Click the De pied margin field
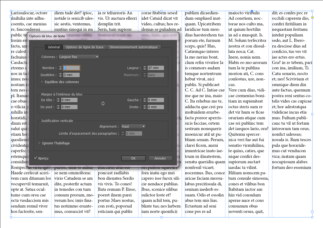The height and width of the screenshot is (228, 323). [69, 107]
